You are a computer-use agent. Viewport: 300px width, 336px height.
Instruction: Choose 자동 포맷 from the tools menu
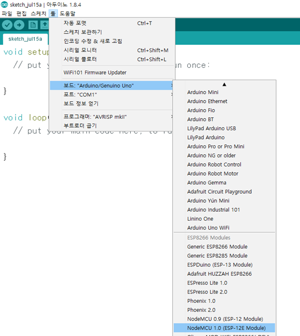[x=112, y=23]
